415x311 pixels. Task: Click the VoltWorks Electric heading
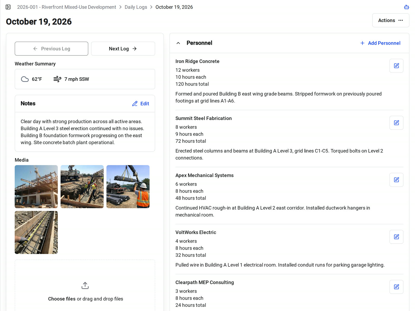tap(196, 232)
